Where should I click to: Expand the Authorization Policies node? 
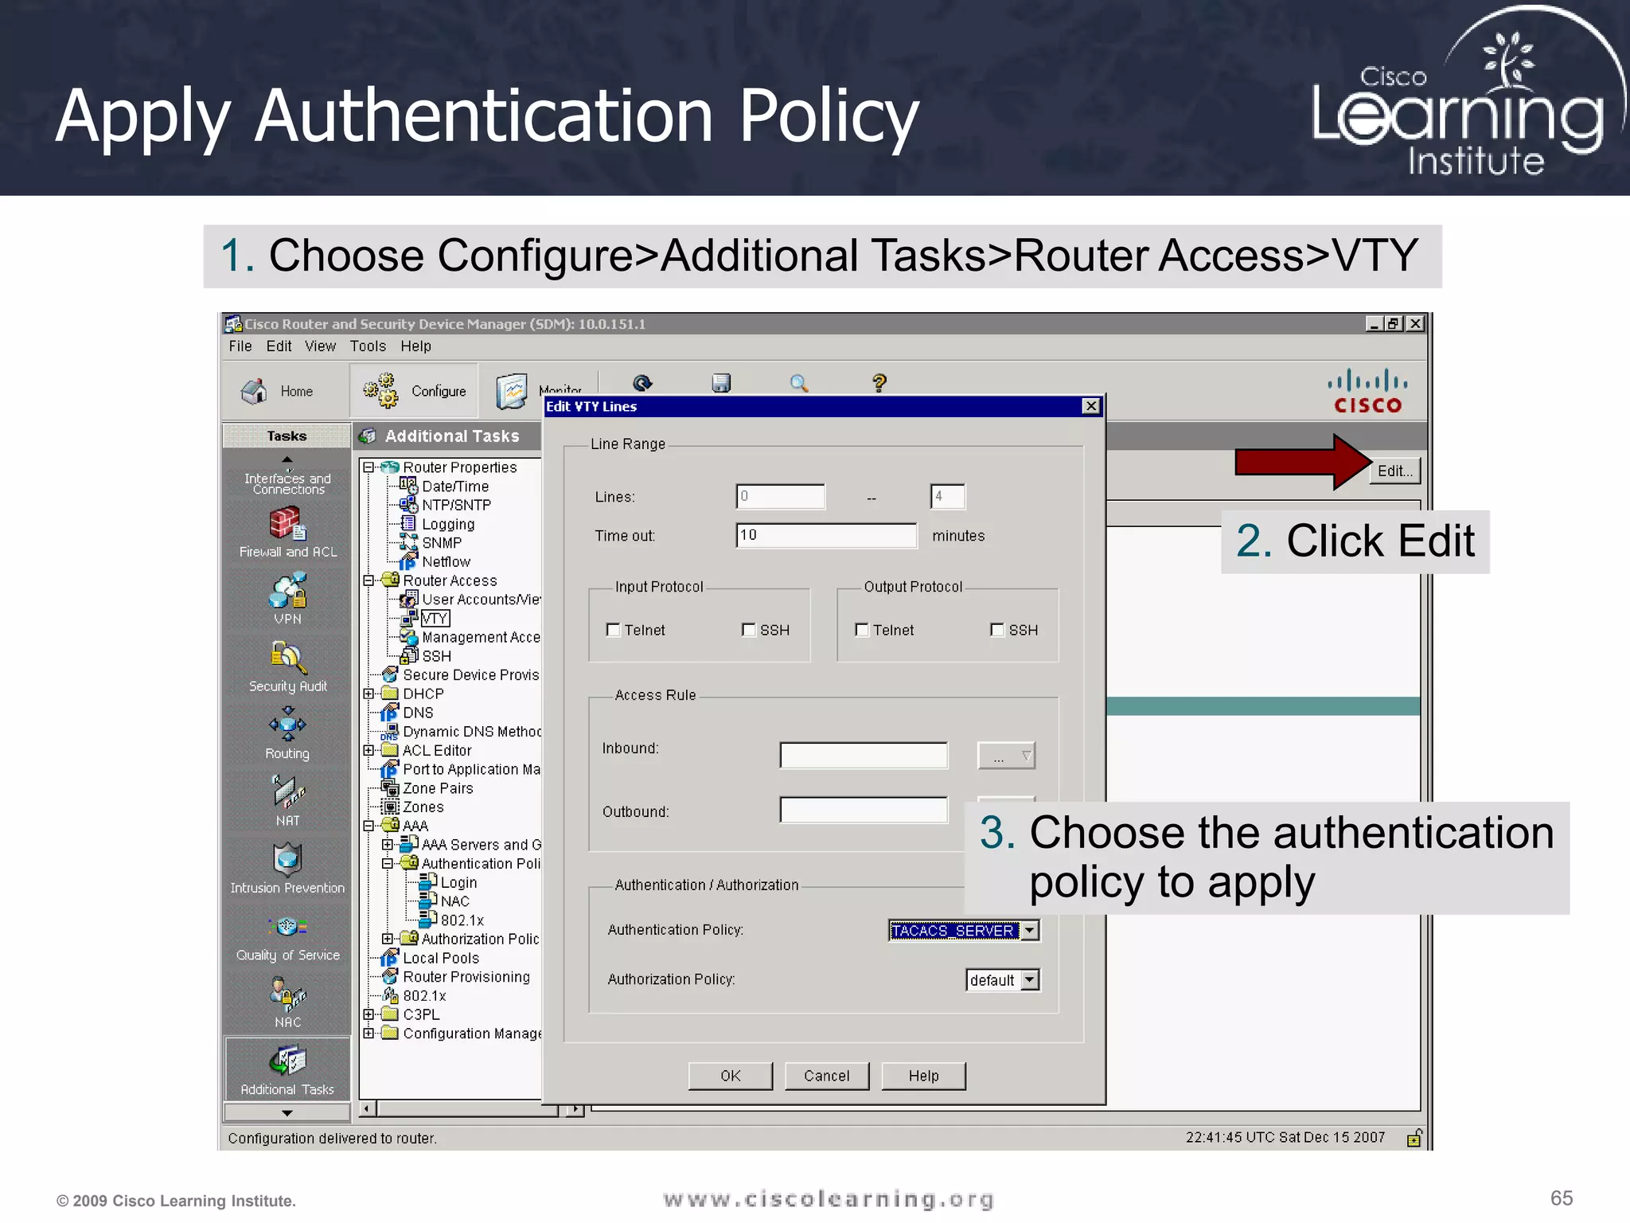[388, 939]
